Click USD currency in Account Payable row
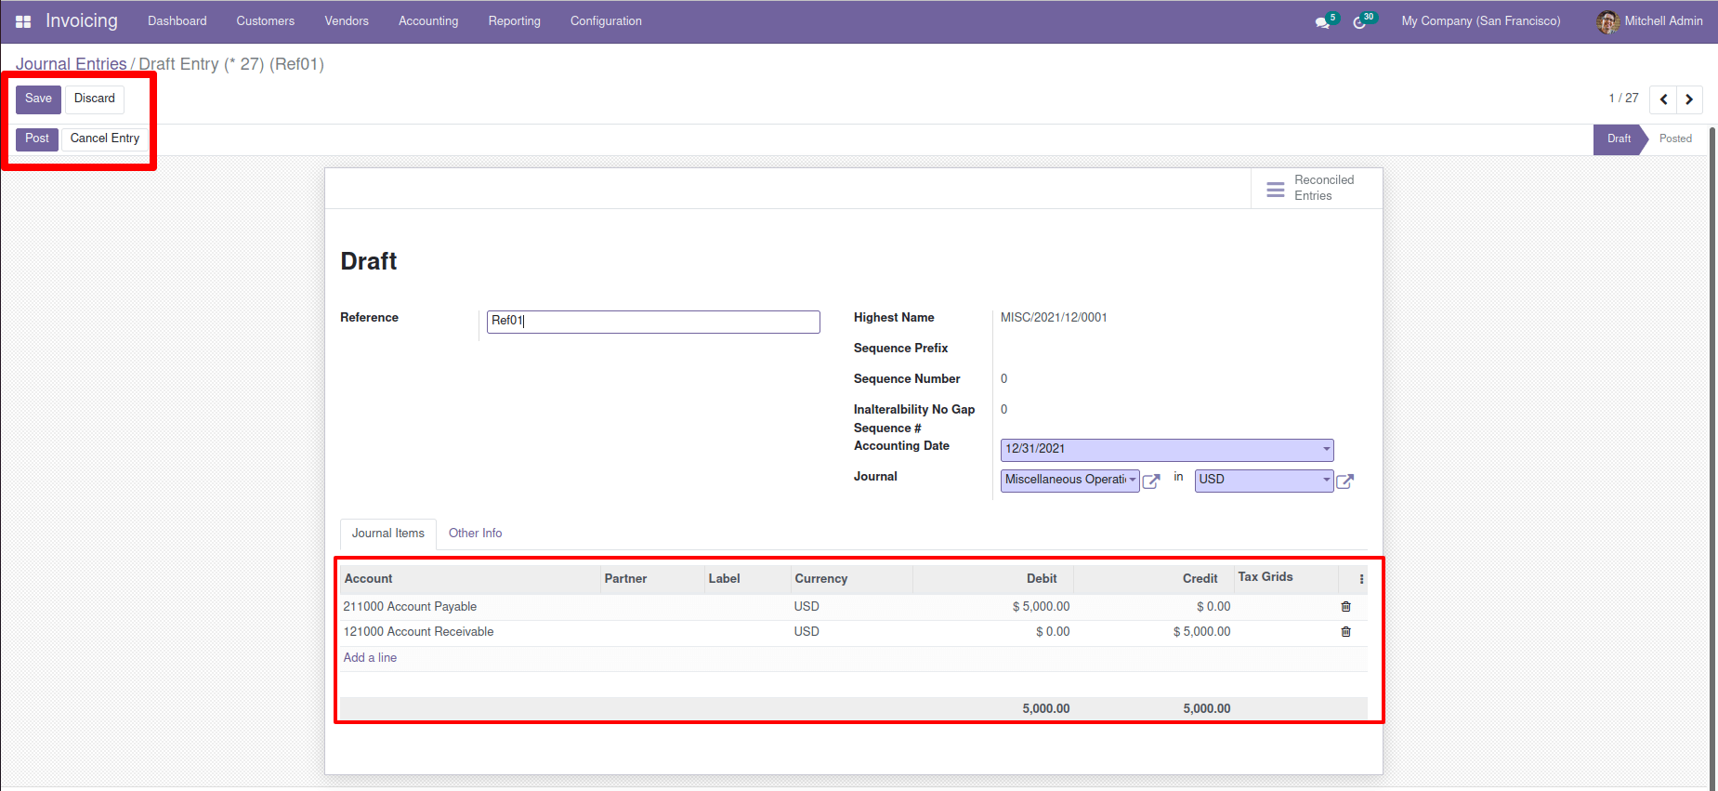Viewport: 1718px width, 791px height. (x=807, y=607)
